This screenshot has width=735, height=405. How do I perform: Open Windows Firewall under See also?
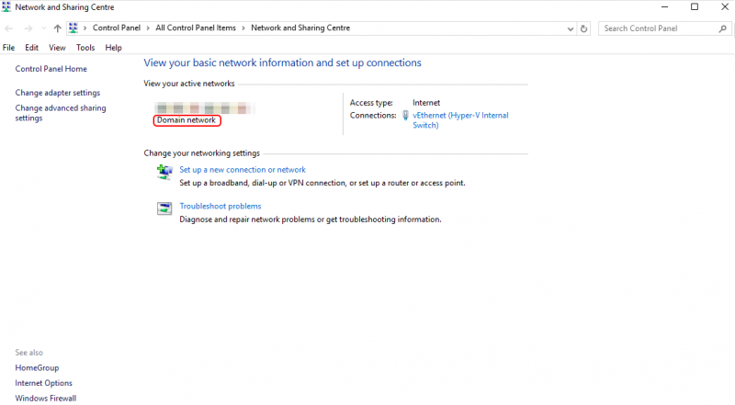coord(45,399)
